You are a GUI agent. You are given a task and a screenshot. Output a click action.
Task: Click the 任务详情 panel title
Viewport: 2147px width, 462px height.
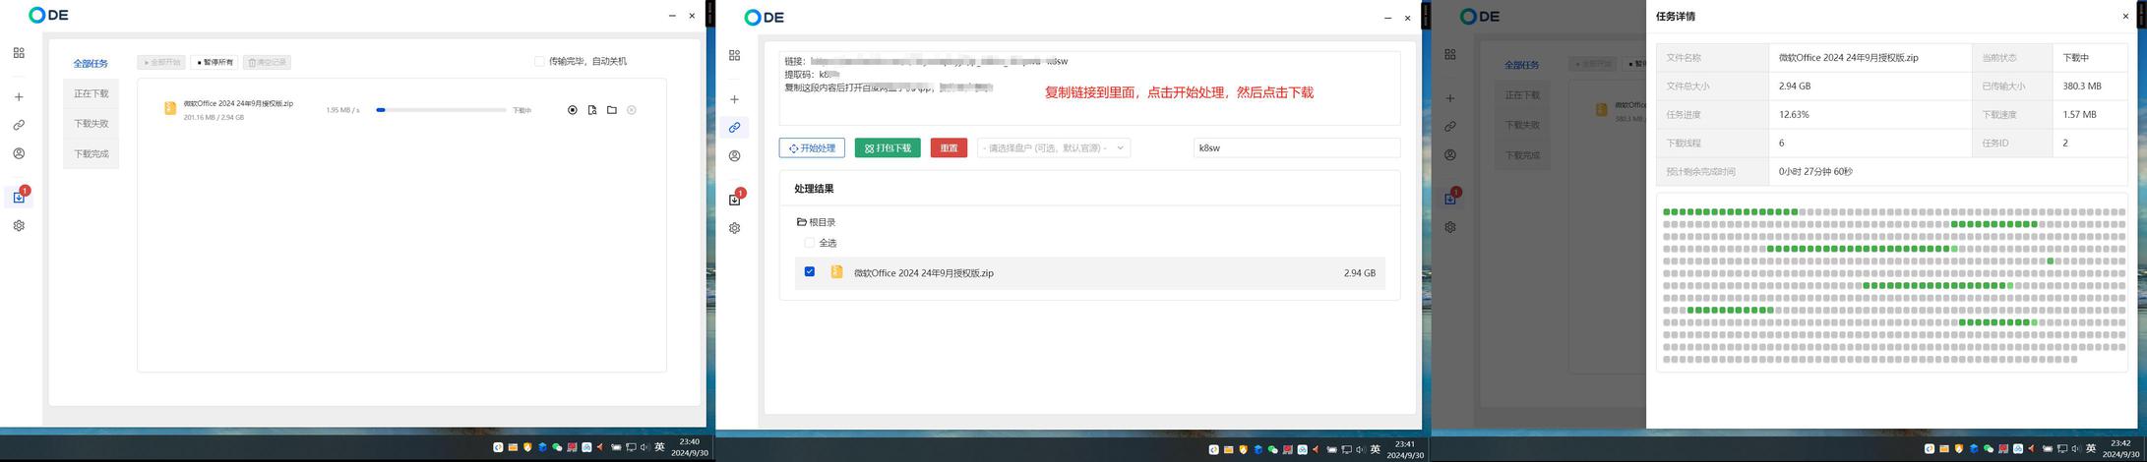click(x=1676, y=17)
